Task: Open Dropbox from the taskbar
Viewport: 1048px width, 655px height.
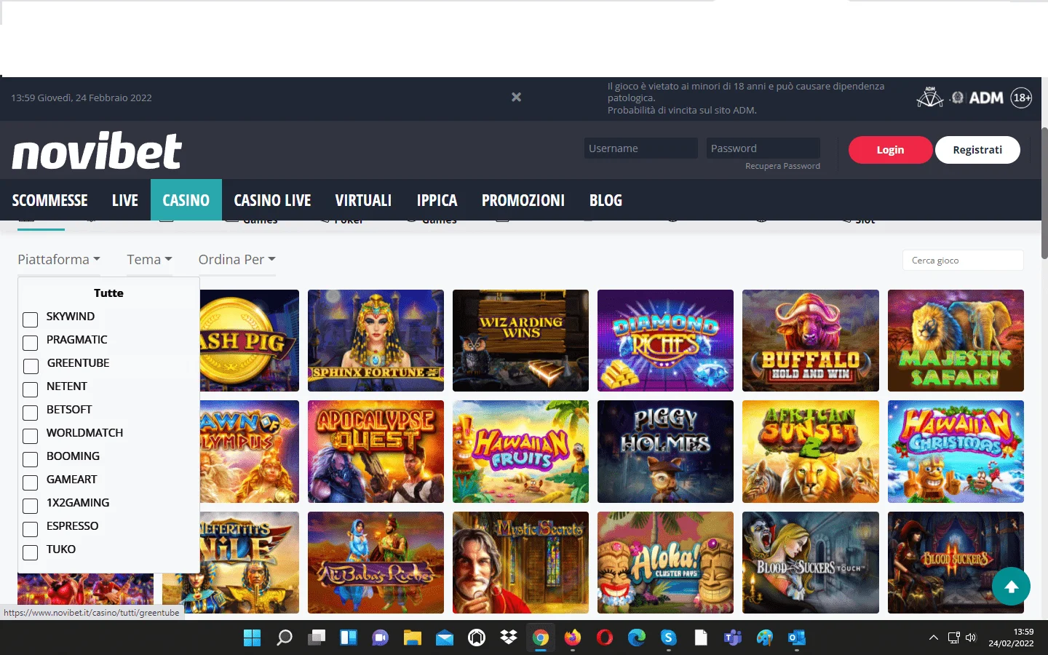Action: pos(509,638)
